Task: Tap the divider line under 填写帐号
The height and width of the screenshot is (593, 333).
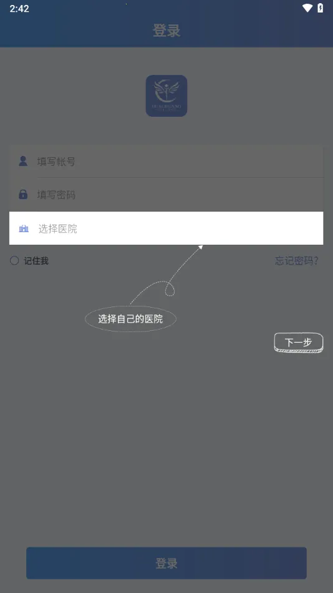Action: click(x=180, y=177)
